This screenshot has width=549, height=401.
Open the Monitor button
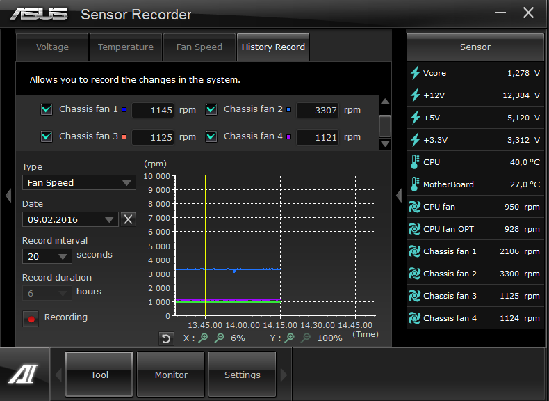coord(171,375)
